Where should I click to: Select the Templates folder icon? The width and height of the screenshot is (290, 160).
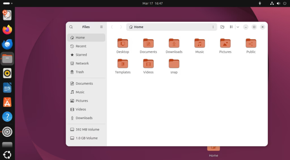[123, 64]
